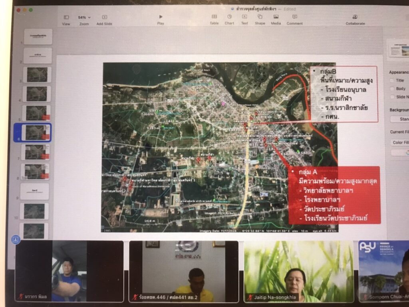The height and width of the screenshot is (307, 409).
Task: Select slide 7 thumbnail
Action: pyautogui.click(x=36, y=152)
